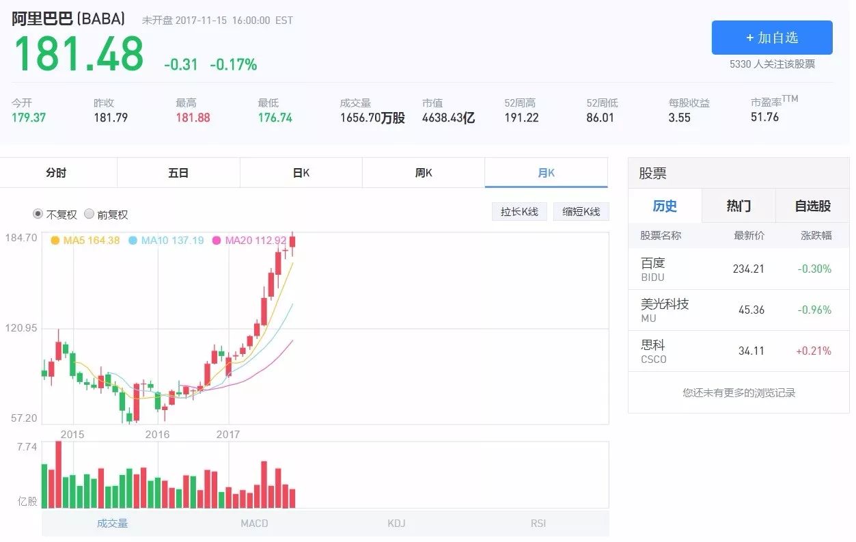
Task: Click the 最高 value 181.88
Action: [193, 118]
